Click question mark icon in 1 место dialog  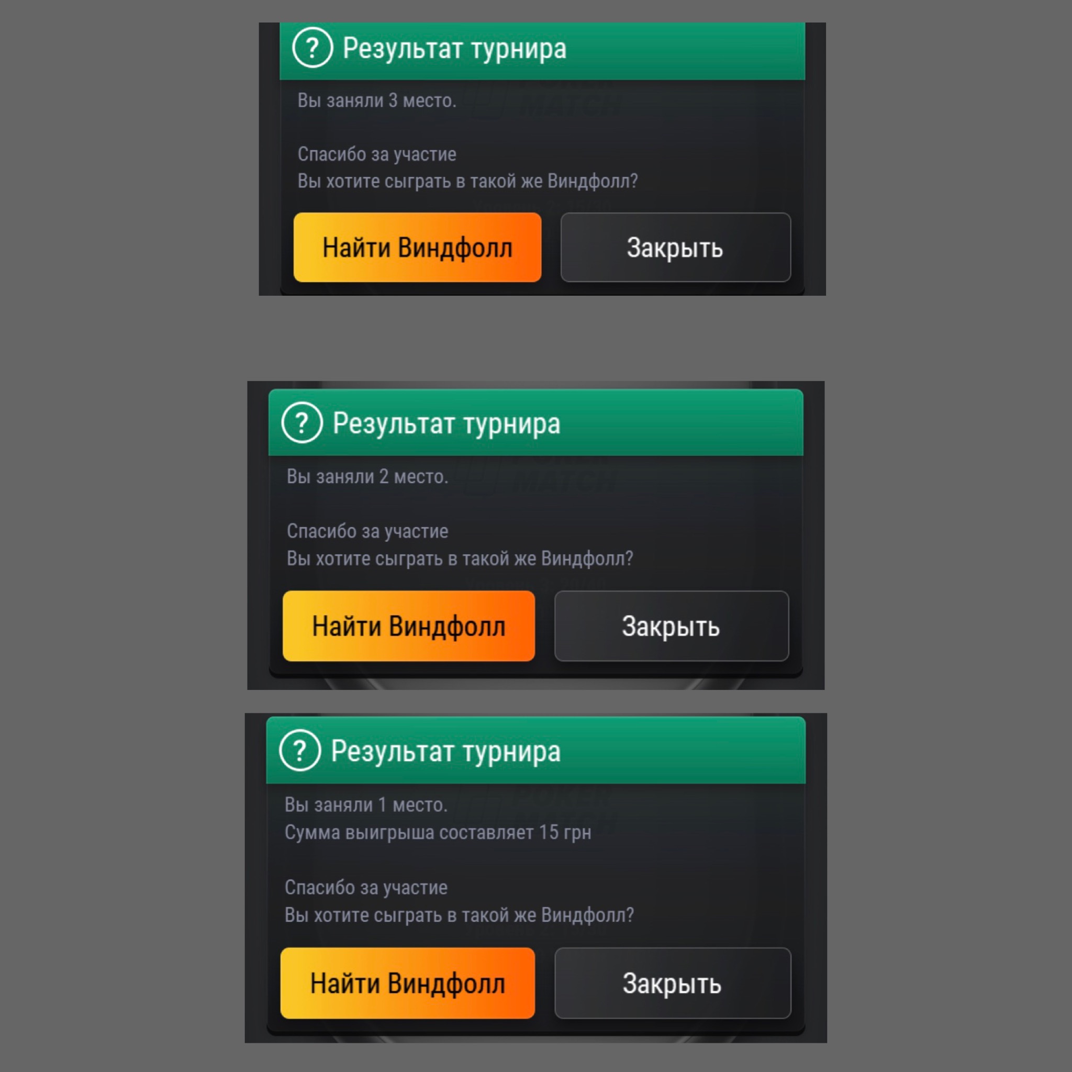(300, 750)
